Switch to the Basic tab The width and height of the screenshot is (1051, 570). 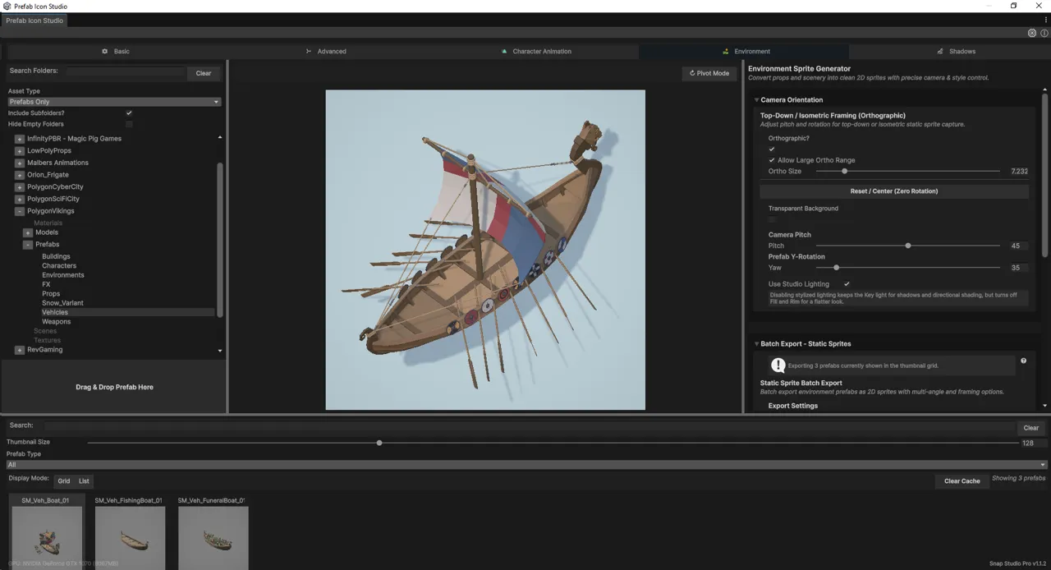115,51
